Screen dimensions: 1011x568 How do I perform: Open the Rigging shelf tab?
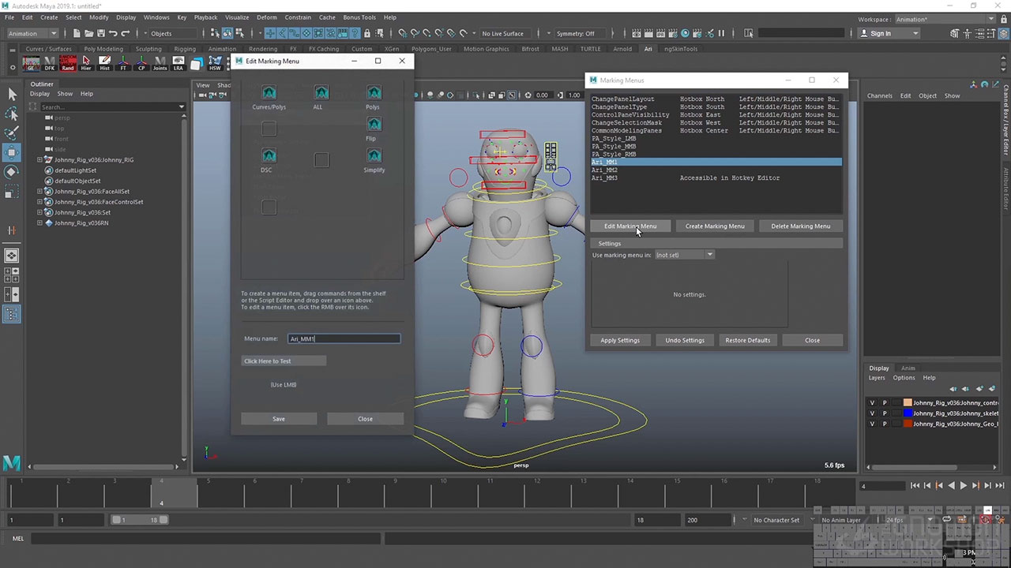click(184, 49)
